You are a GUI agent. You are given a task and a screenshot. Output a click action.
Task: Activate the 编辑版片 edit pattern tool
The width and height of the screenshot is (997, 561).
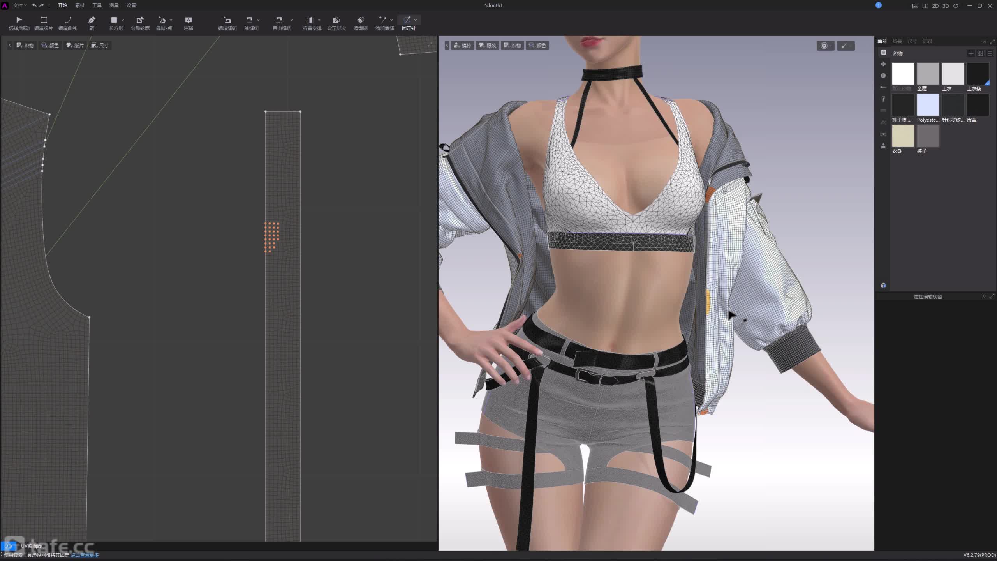point(43,23)
